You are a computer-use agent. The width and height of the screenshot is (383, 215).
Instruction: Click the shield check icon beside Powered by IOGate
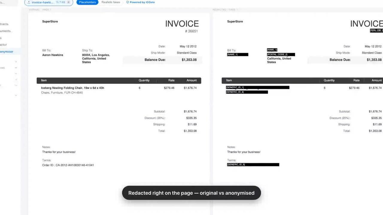click(x=127, y=2)
